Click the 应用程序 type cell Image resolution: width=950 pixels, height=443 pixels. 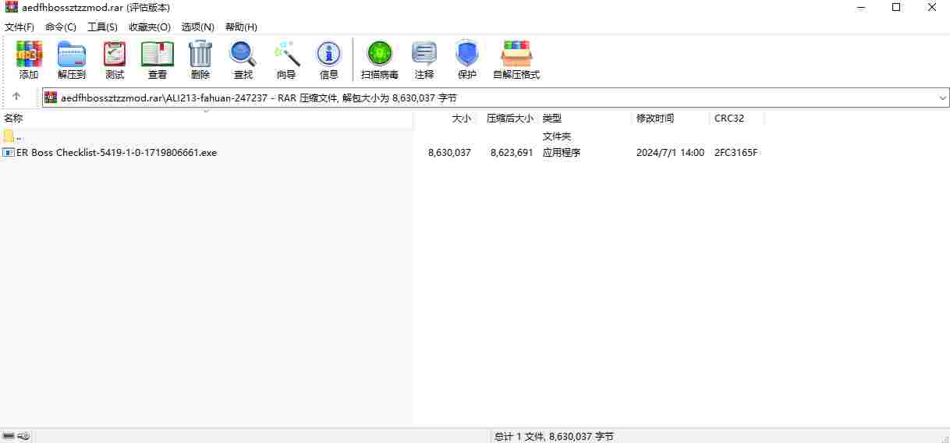[562, 153]
